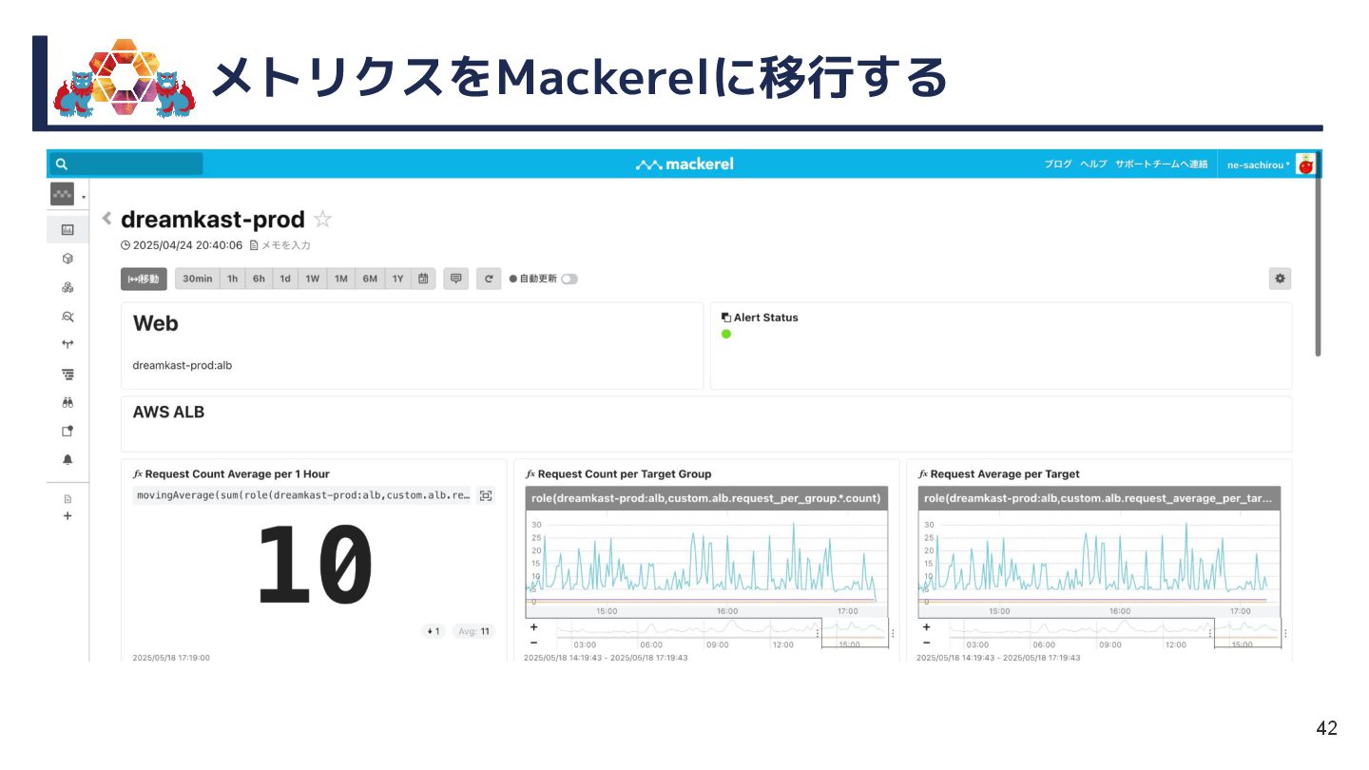The width and height of the screenshot is (1369, 770).
Task: Open the binoculars Monitors icon in sidebar
Action: coord(67,402)
